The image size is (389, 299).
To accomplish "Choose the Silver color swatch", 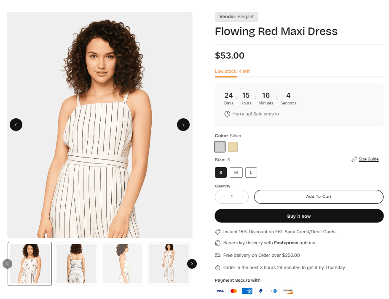I will click(220, 147).
